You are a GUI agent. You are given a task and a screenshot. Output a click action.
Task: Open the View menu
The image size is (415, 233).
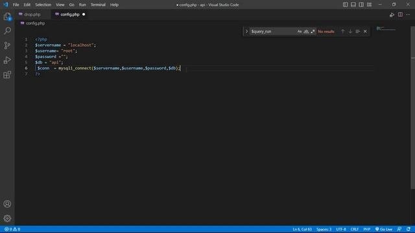(x=60, y=5)
